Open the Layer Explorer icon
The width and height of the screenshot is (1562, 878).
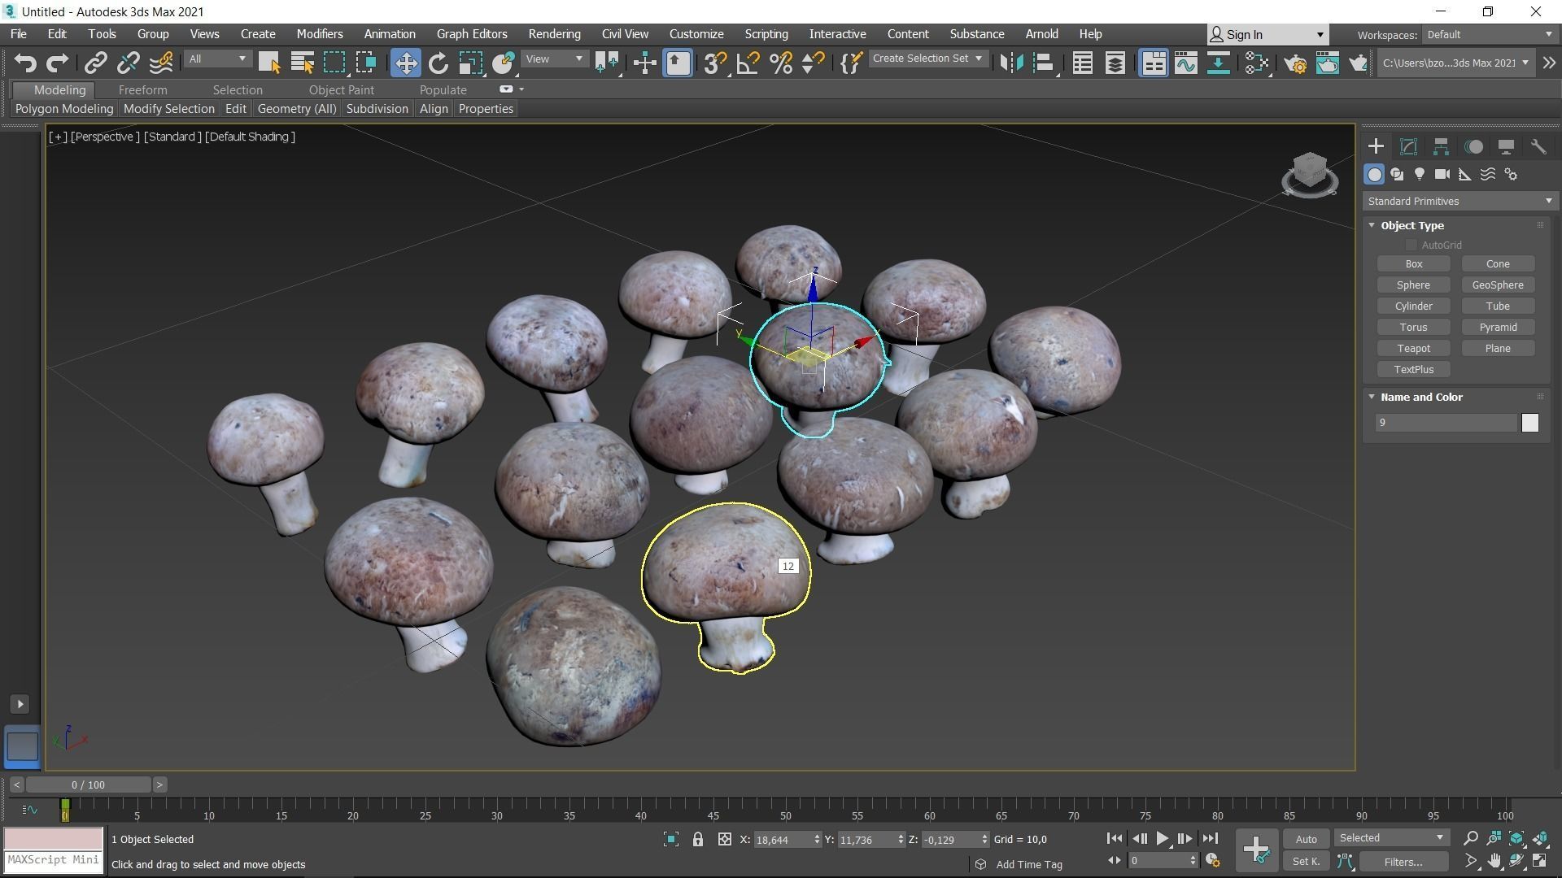click(x=1115, y=63)
